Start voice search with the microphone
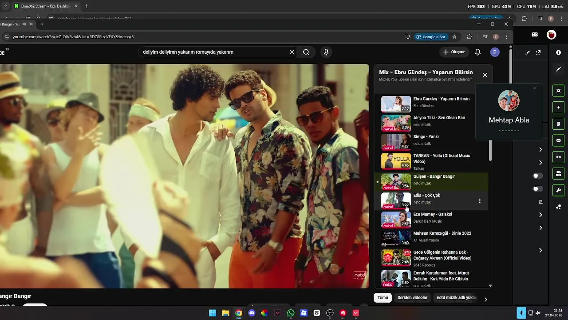Image resolution: width=568 pixels, height=320 pixels. [x=326, y=52]
